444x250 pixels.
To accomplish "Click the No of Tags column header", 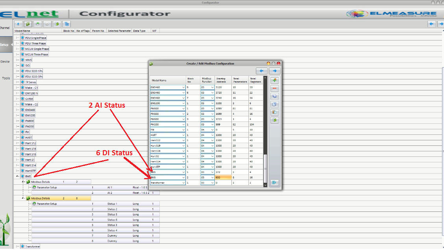I will tap(83, 31).
